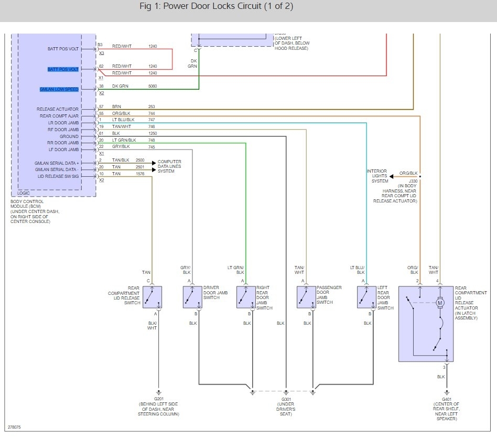Click the motor M symbol in lid release actuator
This screenshot has width=497, height=447.
point(440,303)
